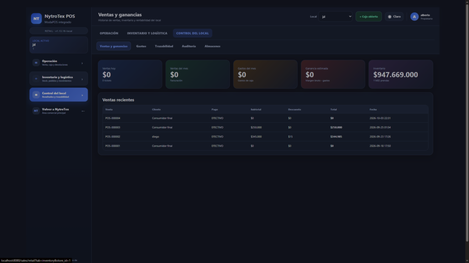Click the Ganancia estimada card

(x=333, y=74)
